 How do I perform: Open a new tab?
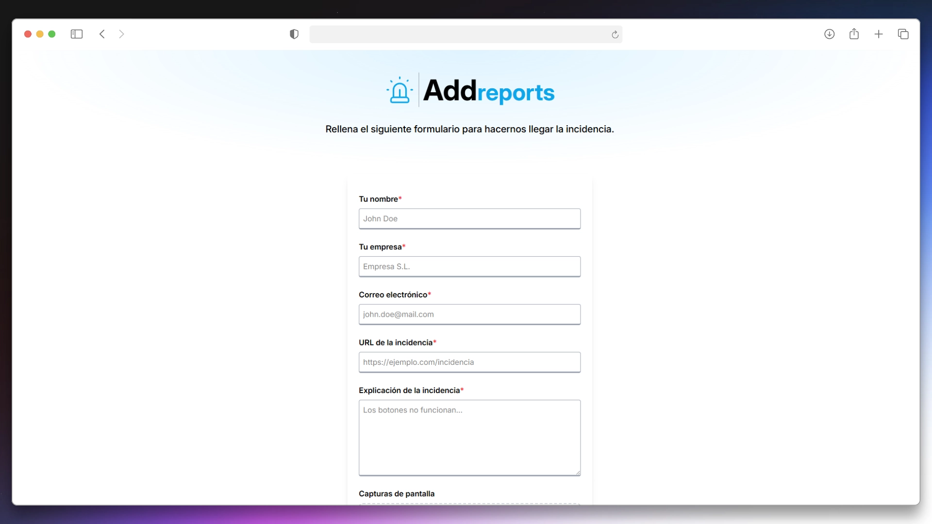(x=879, y=34)
